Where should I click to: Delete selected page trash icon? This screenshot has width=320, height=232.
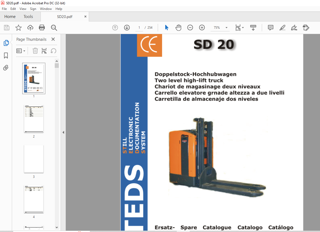tap(35, 51)
